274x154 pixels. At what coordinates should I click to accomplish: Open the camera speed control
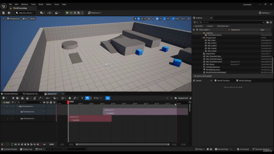[x=183, y=19]
